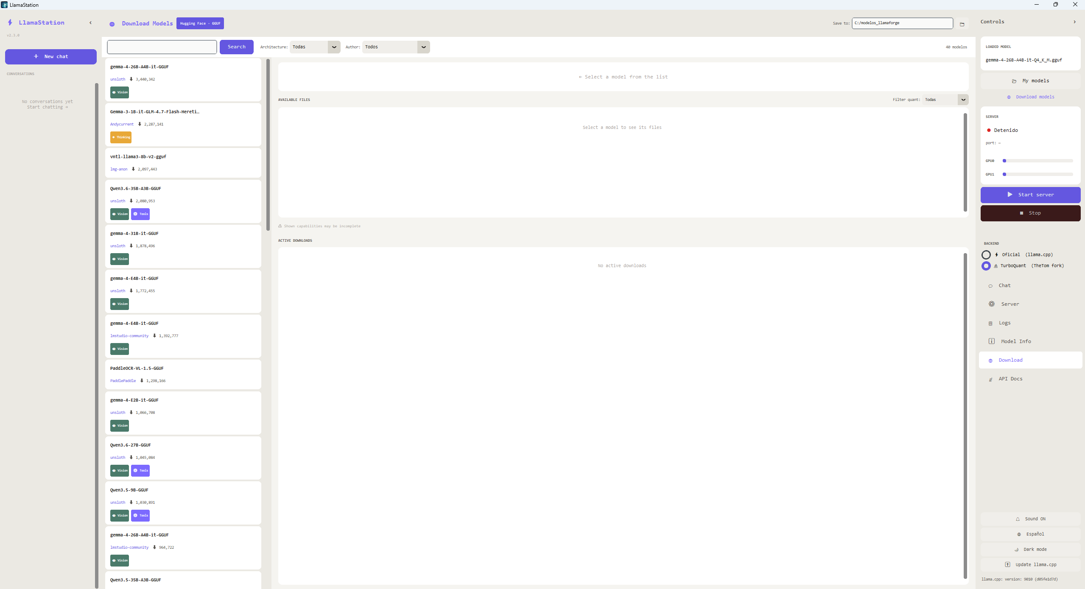Switch to Dark mode
This screenshot has height=589, width=1085.
[x=1031, y=550]
